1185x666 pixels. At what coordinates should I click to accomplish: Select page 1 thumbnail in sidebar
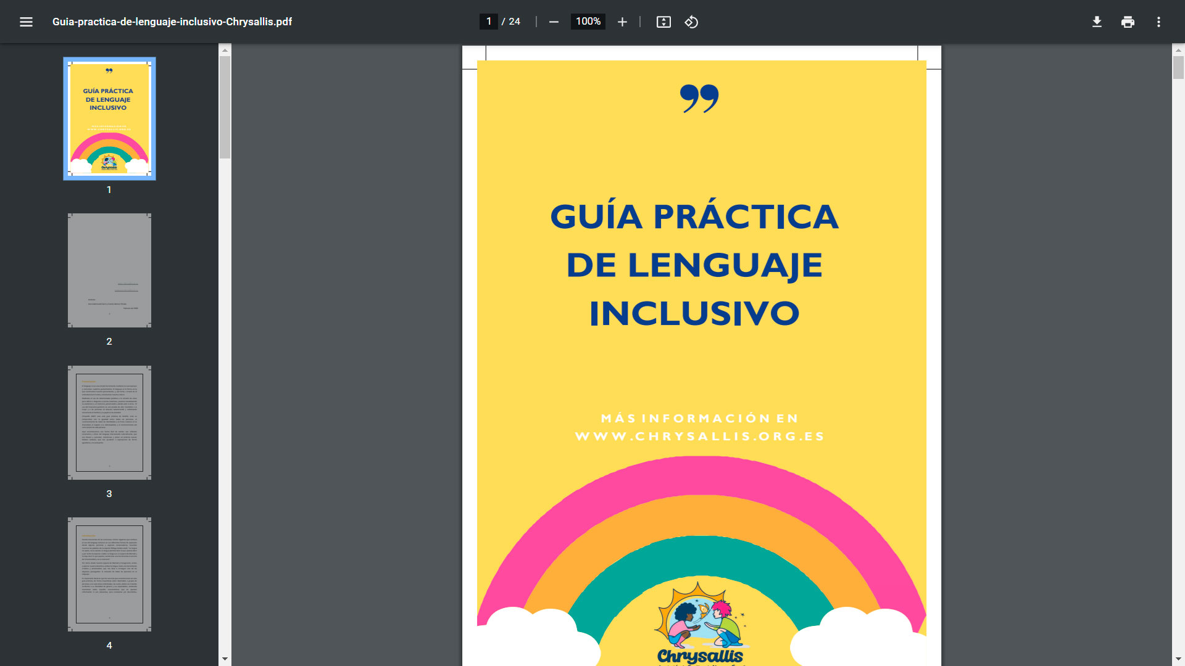click(109, 119)
